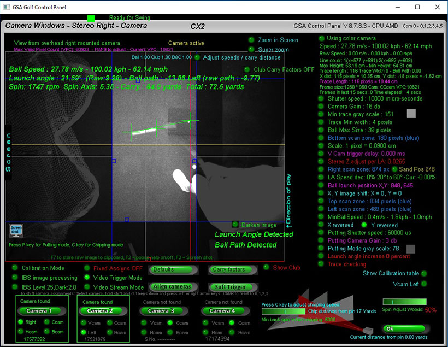Screen dimensions: 448x347
Task: Toggle the X reversed option
Action: [321, 225]
